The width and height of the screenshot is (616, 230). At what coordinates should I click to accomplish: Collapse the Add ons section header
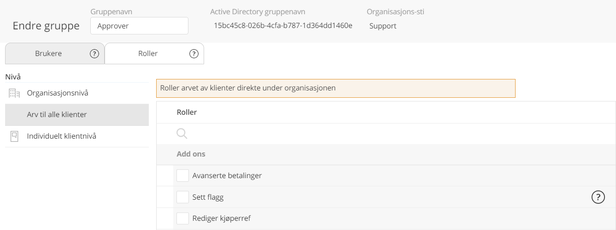click(x=386, y=154)
